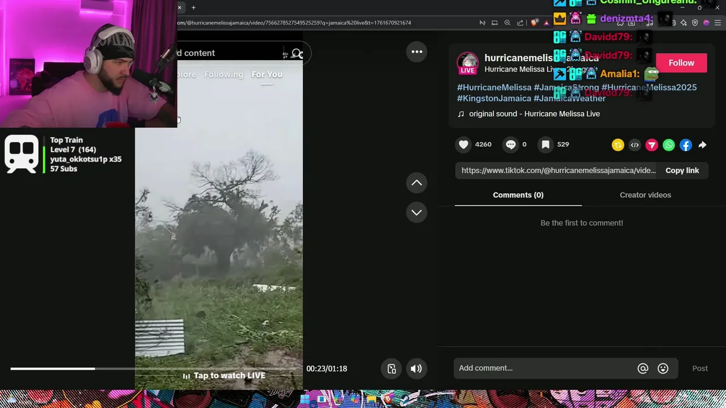Open more share options arrow

pyautogui.click(x=702, y=145)
